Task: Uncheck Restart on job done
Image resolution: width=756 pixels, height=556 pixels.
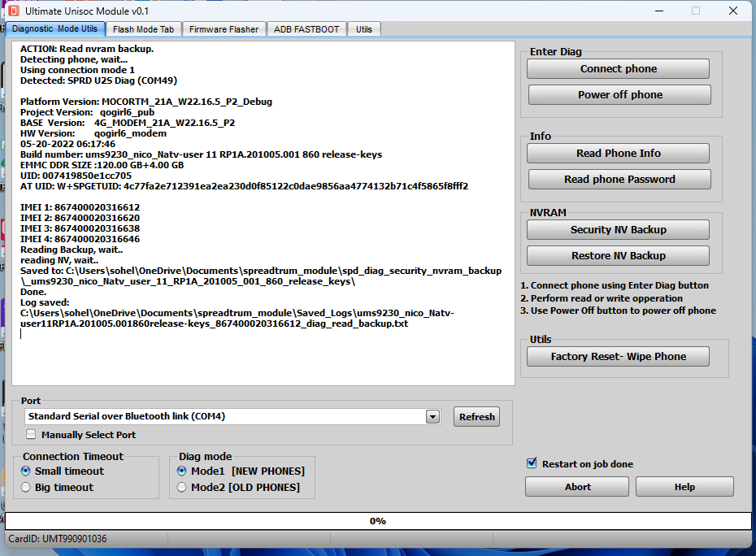Action: pyautogui.click(x=532, y=463)
